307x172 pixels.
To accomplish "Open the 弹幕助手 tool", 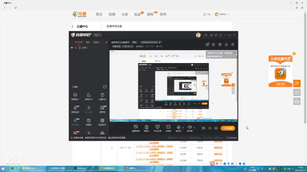I will click(75, 97).
